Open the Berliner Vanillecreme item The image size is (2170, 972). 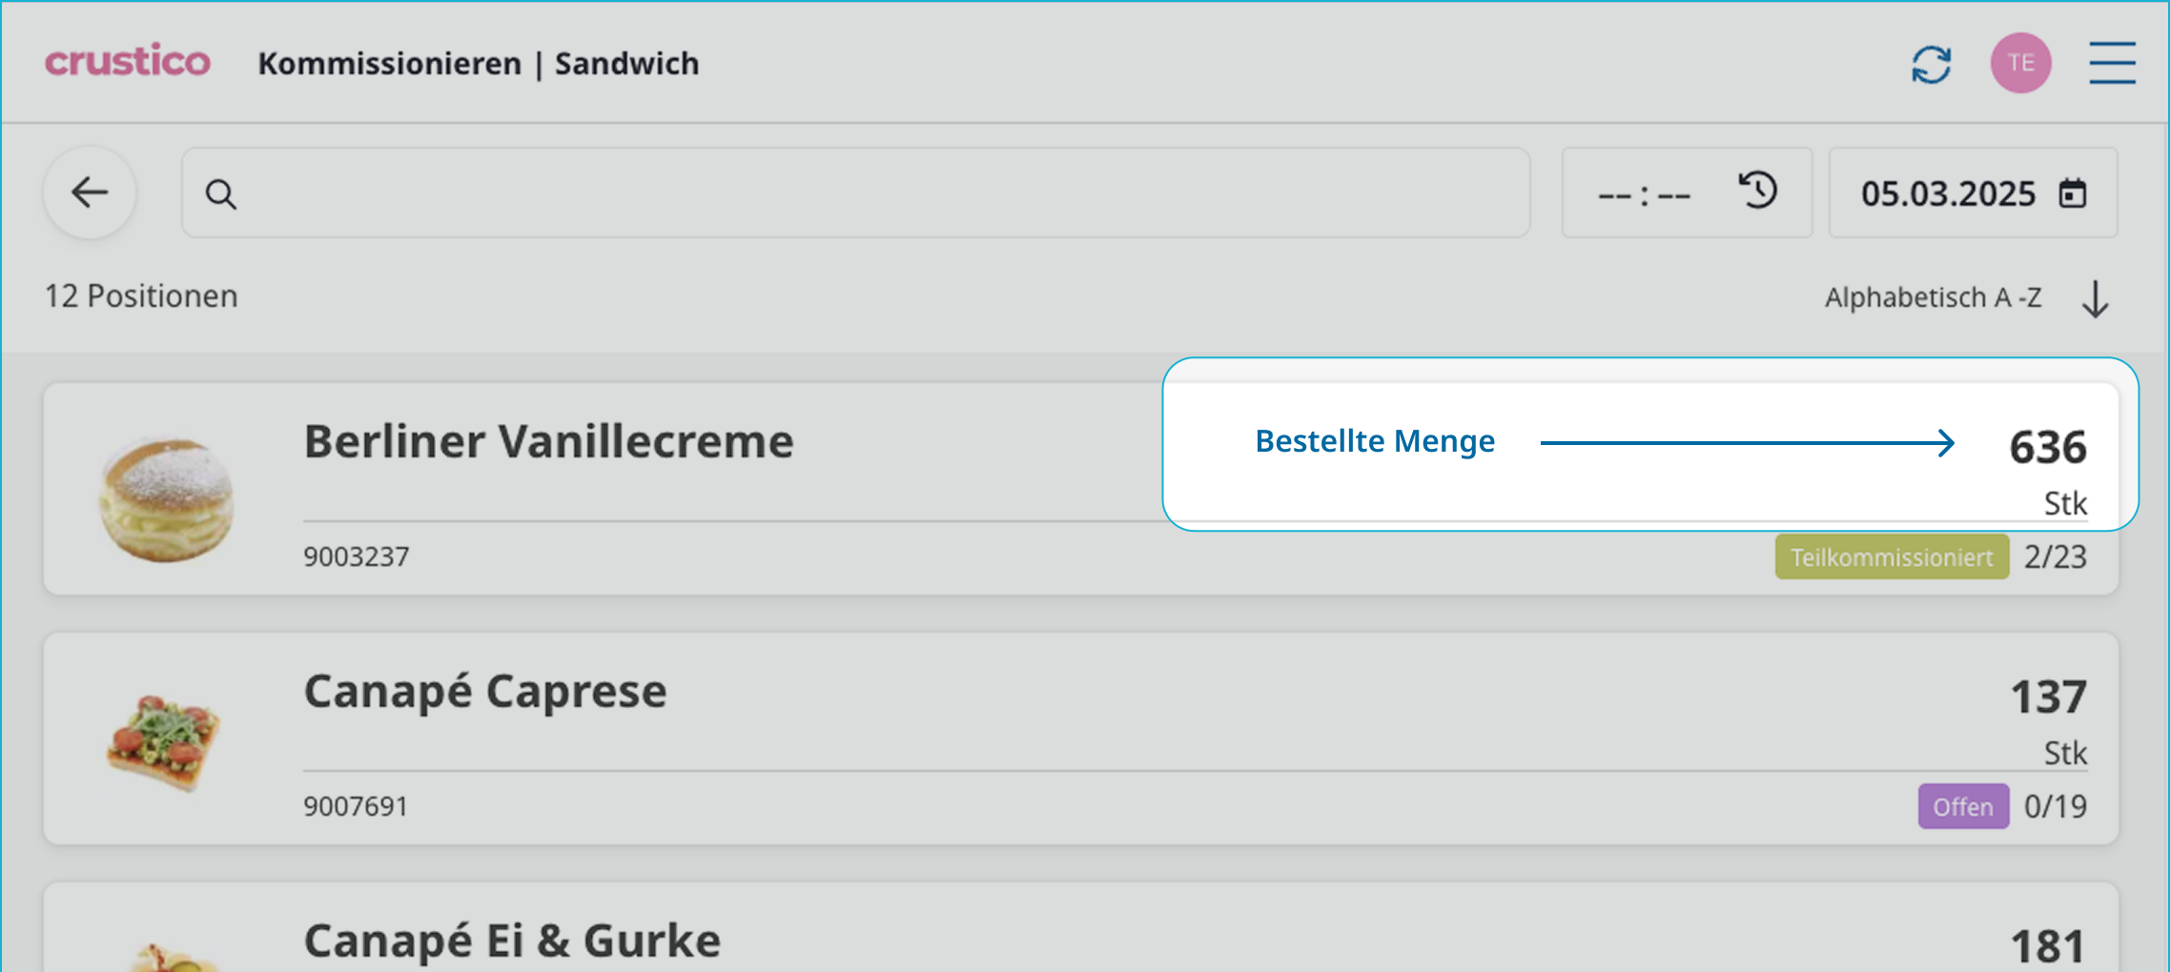click(548, 442)
